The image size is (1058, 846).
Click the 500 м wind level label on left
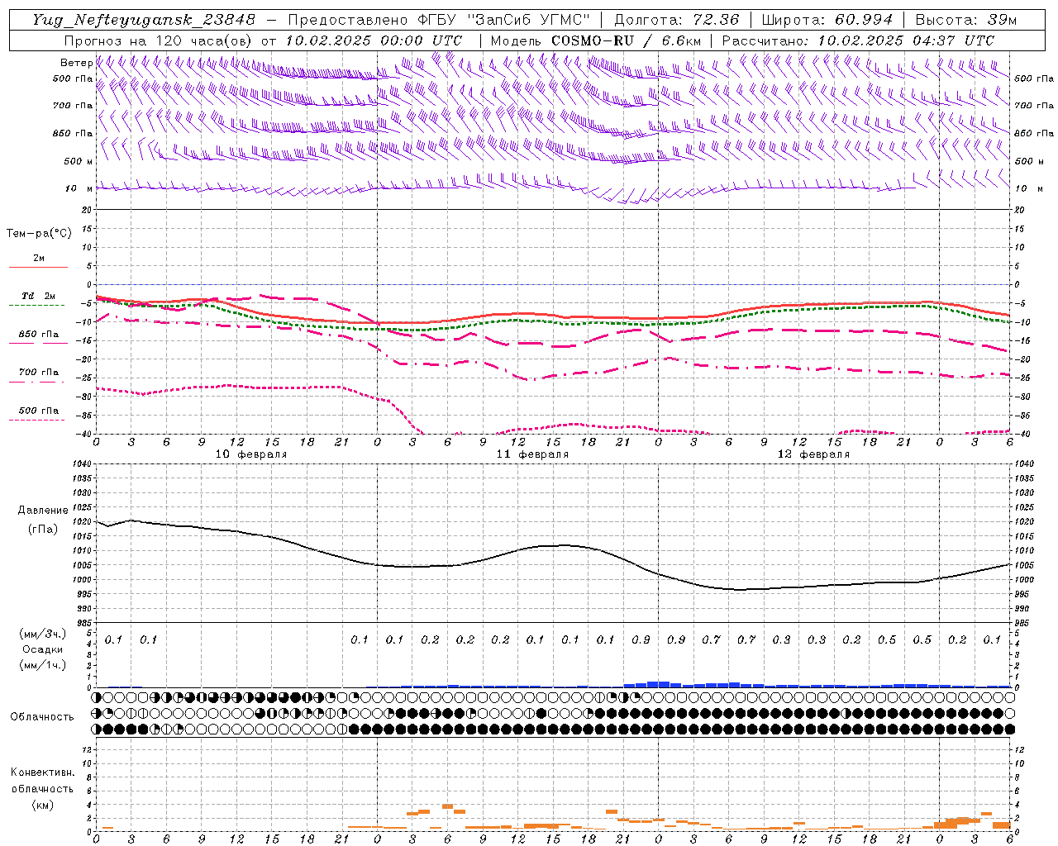(x=79, y=161)
